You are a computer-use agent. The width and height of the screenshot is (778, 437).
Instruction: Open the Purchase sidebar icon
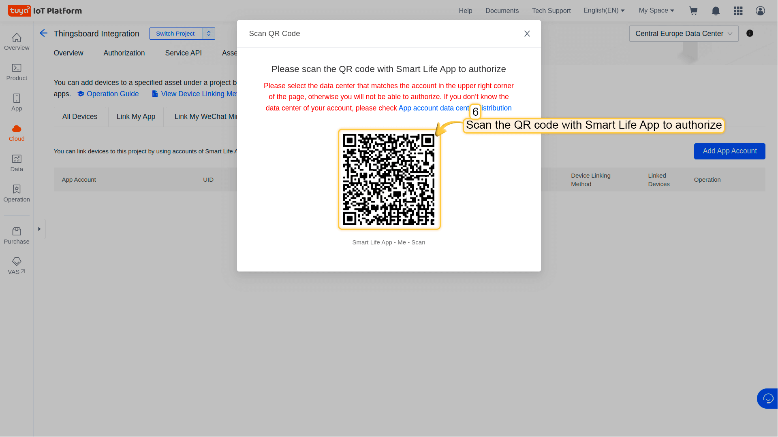click(x=17, y=235)
